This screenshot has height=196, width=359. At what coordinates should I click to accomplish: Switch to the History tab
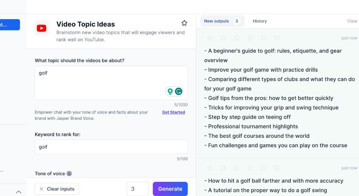pyautogui.click(x=259, y=21)
